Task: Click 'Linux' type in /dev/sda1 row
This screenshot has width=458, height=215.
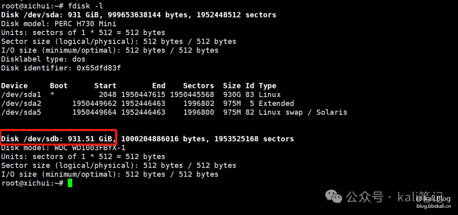Action: [x=270, y=95]
